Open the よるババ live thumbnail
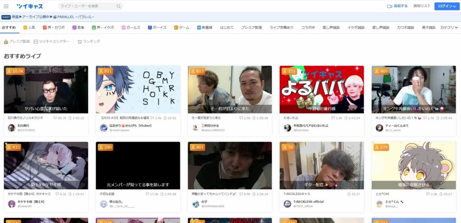Image resolution: width=461 pixels, height=223 pixels. pyautogui.click(x=321, y=89)
